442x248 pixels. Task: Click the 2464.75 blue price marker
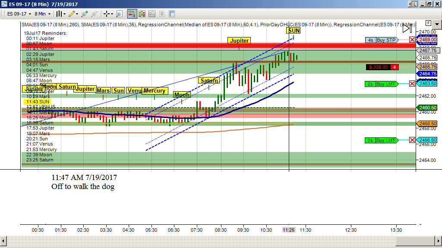coord(427,74)
